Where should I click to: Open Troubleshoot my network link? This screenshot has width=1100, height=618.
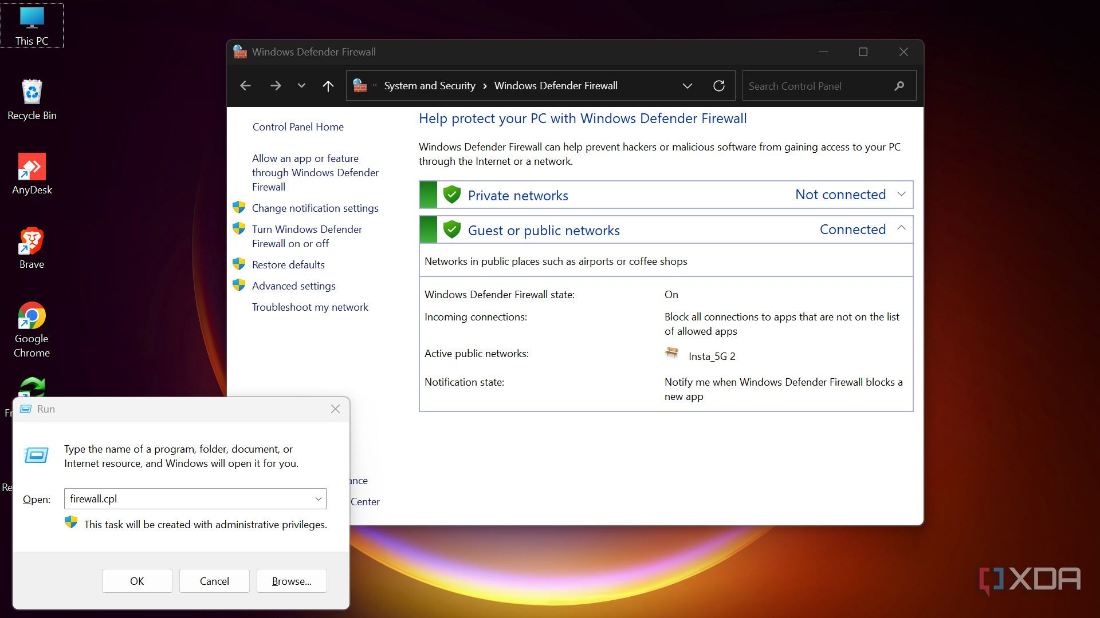[x=310, y=307]
